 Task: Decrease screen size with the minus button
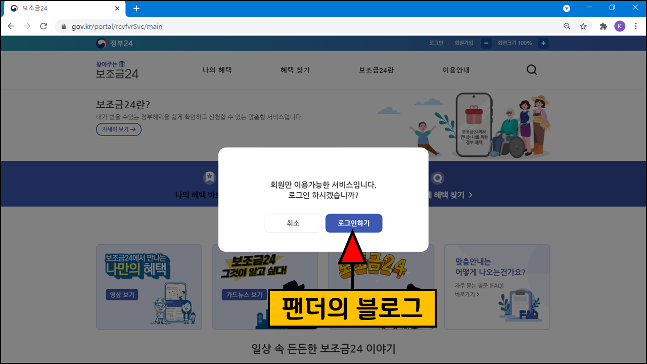(486, 43)
